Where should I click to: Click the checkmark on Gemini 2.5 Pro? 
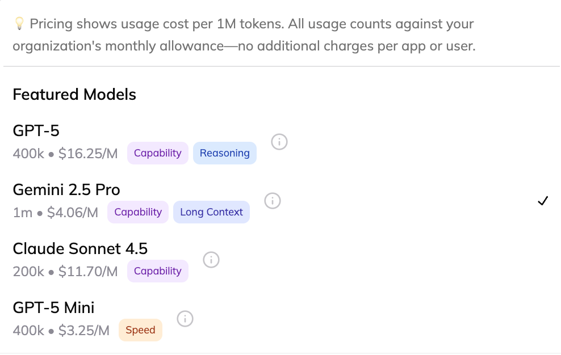[543, 201]
